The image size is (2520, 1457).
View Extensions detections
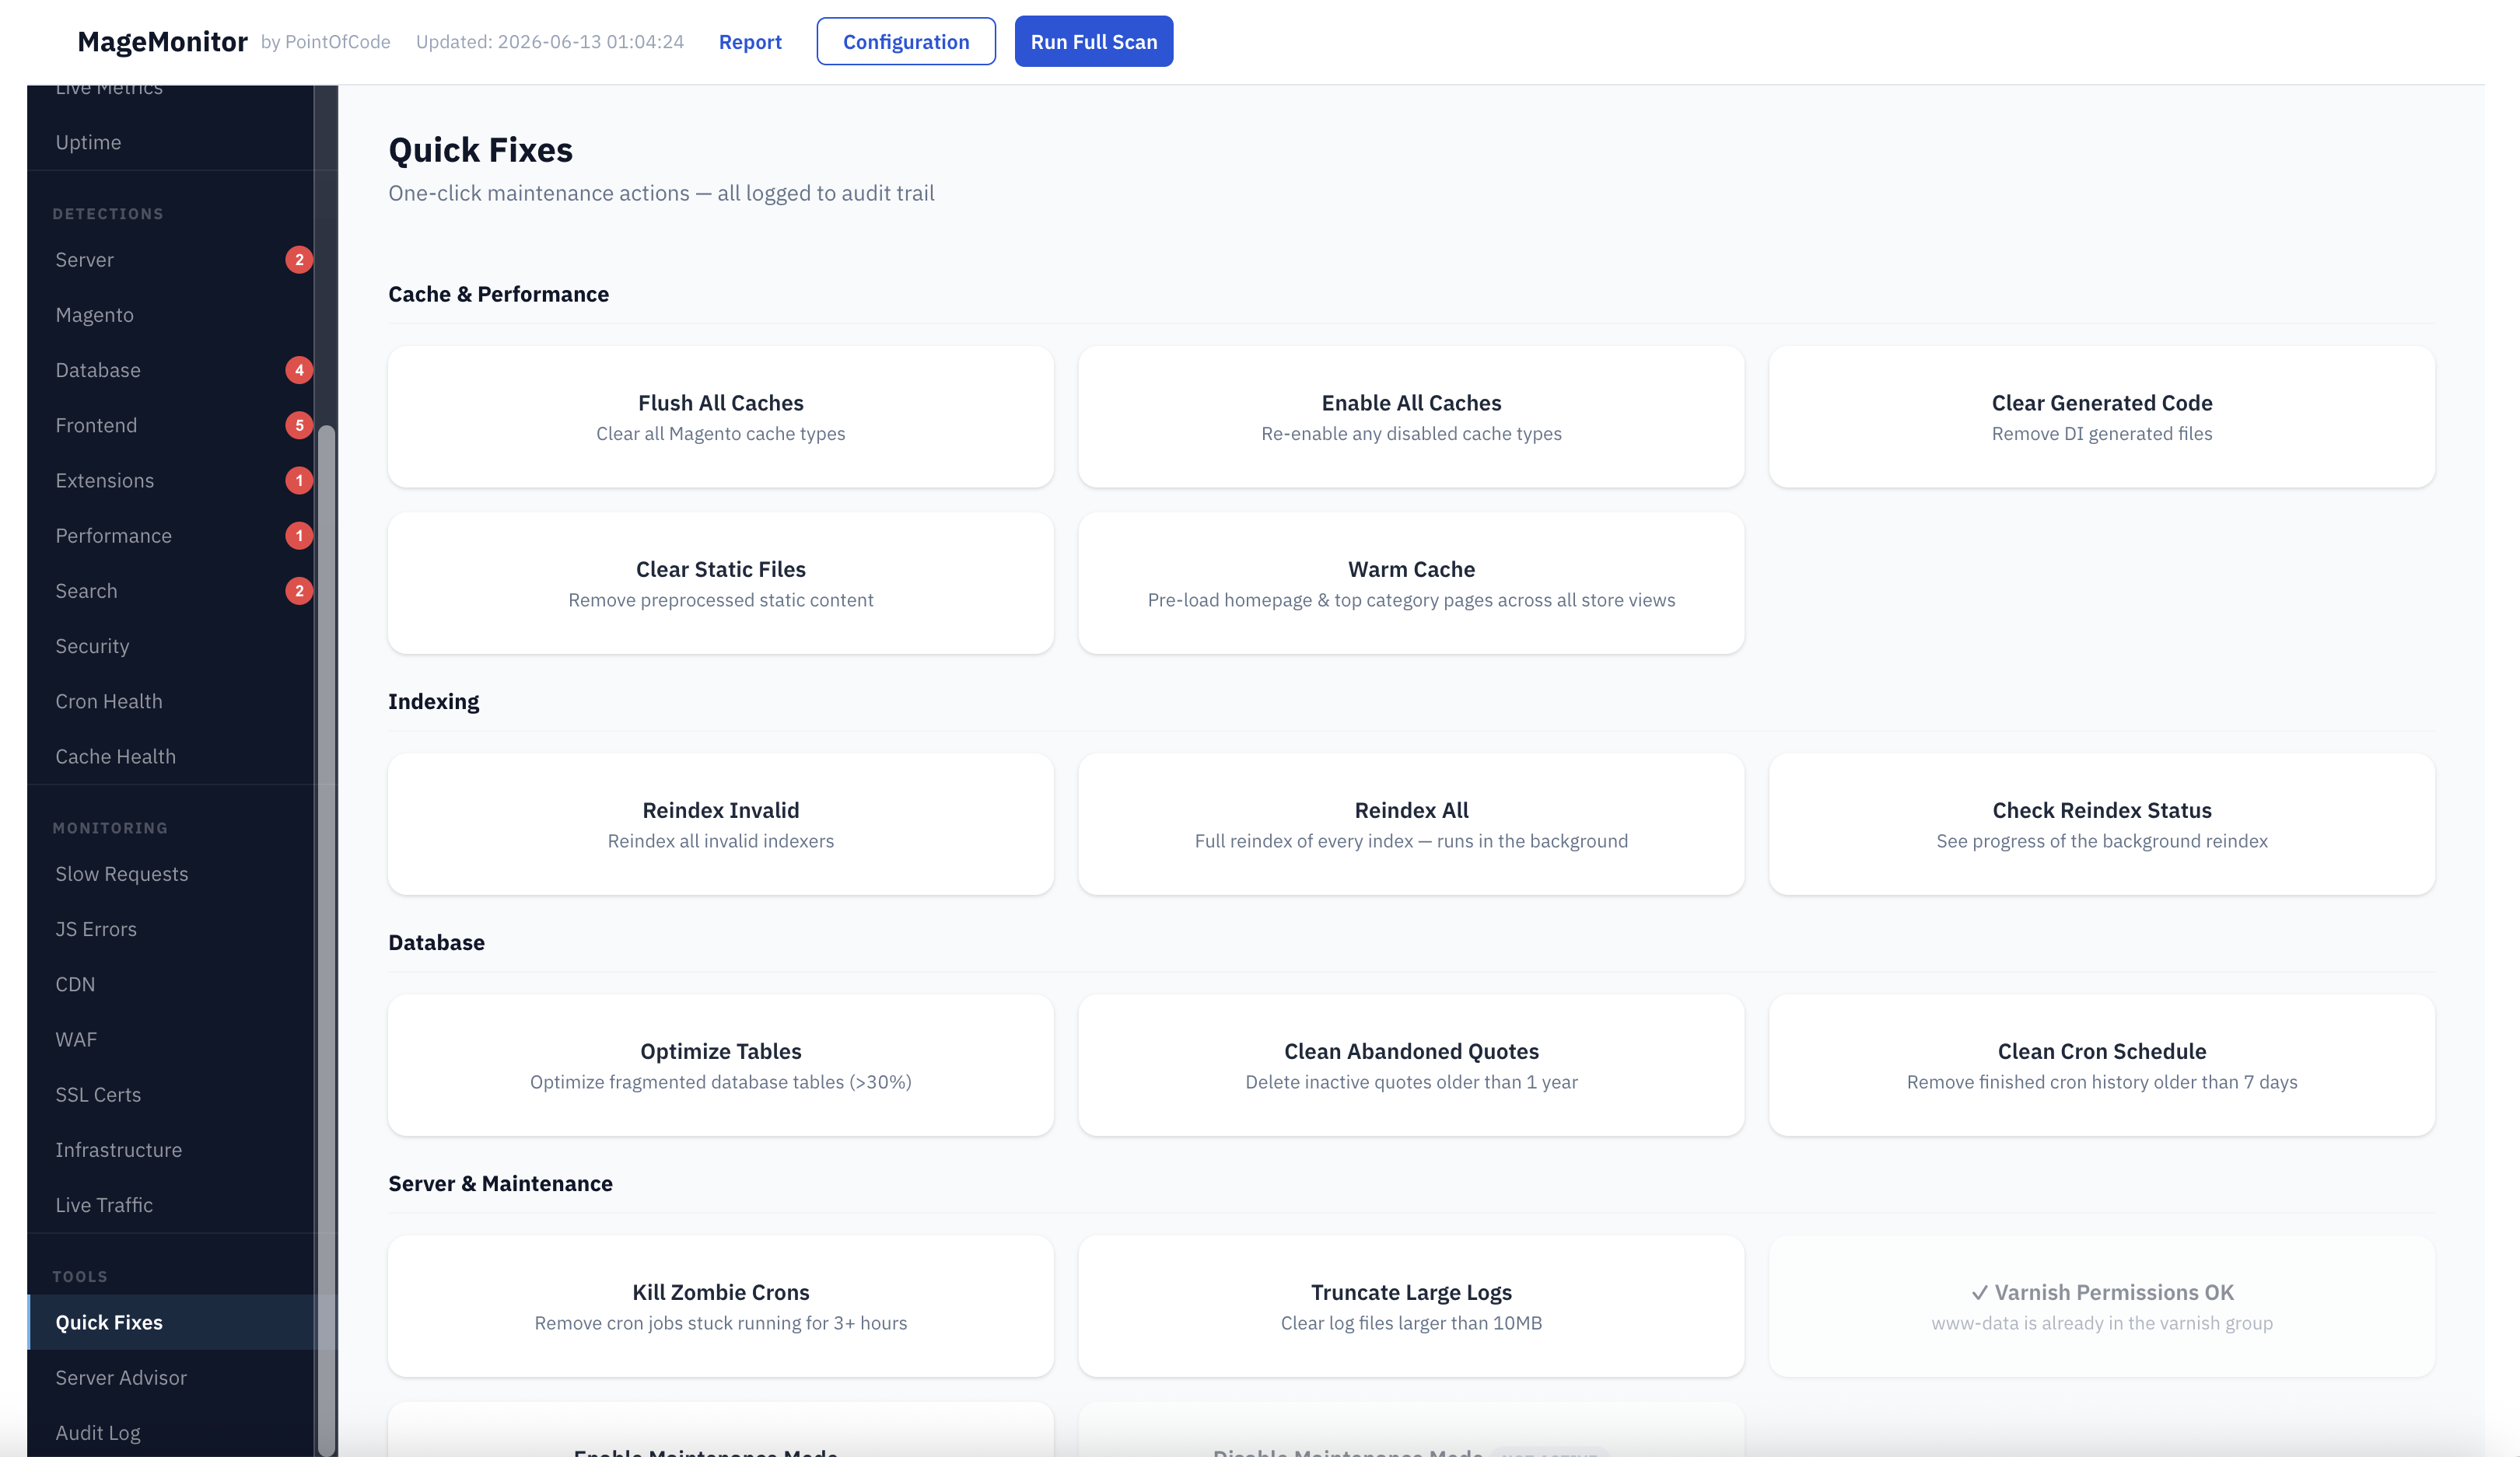(x=170, y=480)
